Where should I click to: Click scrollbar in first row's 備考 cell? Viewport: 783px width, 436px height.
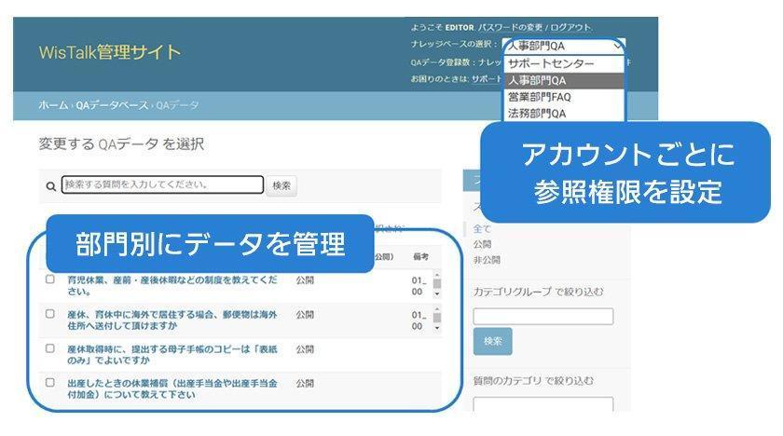[x=437, y=285]
